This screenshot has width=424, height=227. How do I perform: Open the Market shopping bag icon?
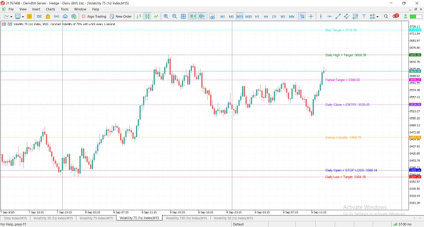[48, 16]
